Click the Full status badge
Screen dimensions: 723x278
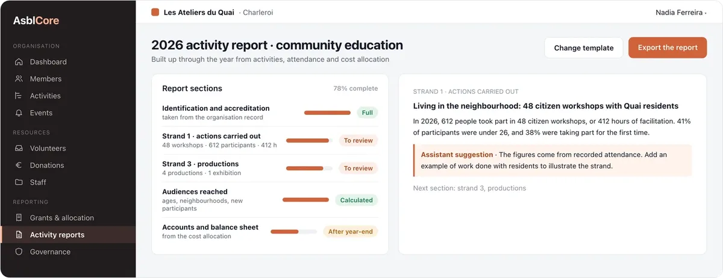coord(367,113)
